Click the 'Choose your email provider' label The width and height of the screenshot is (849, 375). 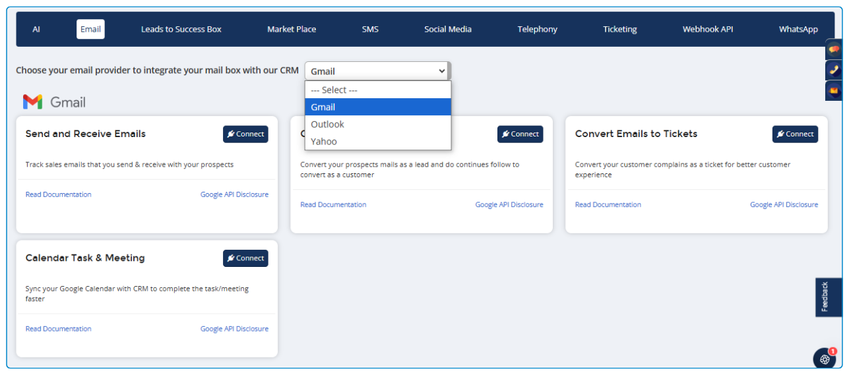(157, 71)
